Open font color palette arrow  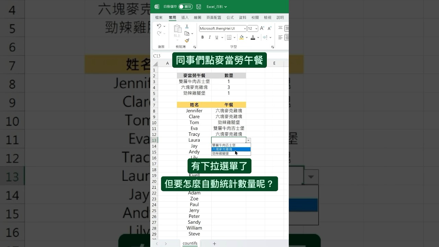[x=258, y=37]
